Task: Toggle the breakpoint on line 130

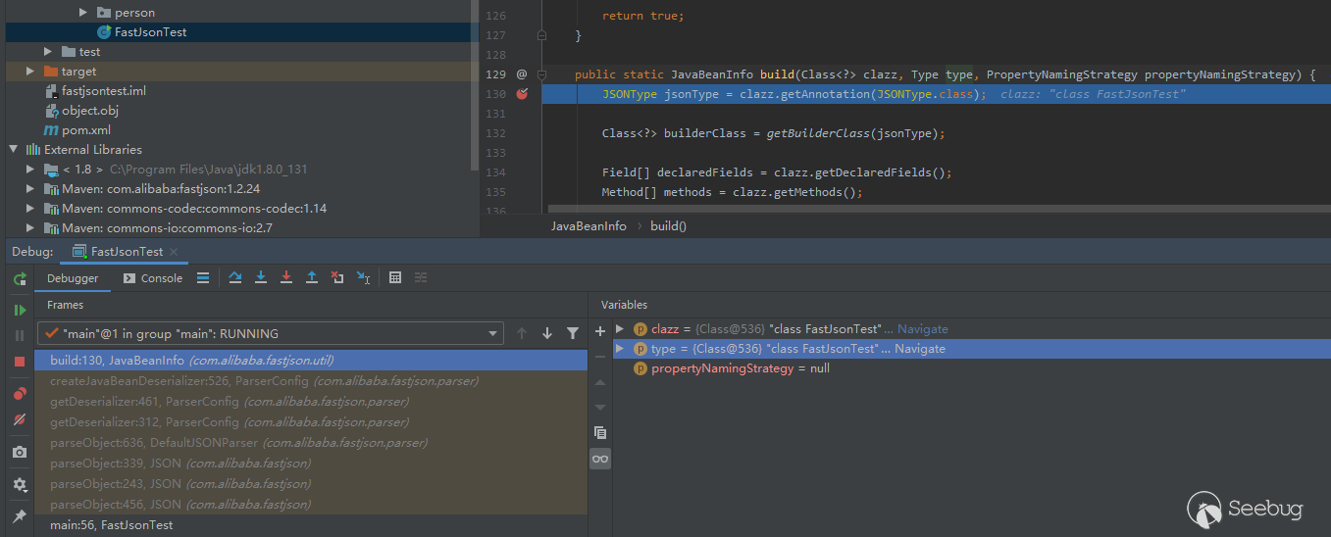Action: 522,94
